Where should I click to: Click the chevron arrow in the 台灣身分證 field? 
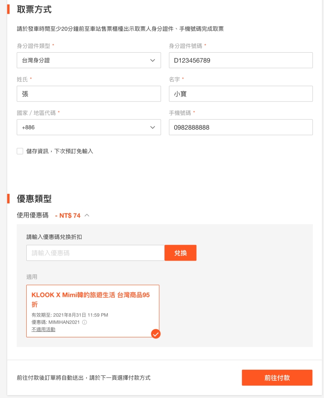click(x=153, y=60)
